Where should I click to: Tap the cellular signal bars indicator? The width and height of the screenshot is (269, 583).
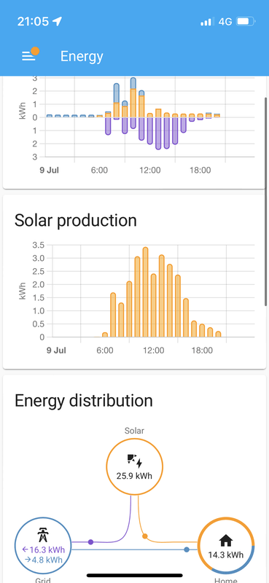[x=208, y=22]
